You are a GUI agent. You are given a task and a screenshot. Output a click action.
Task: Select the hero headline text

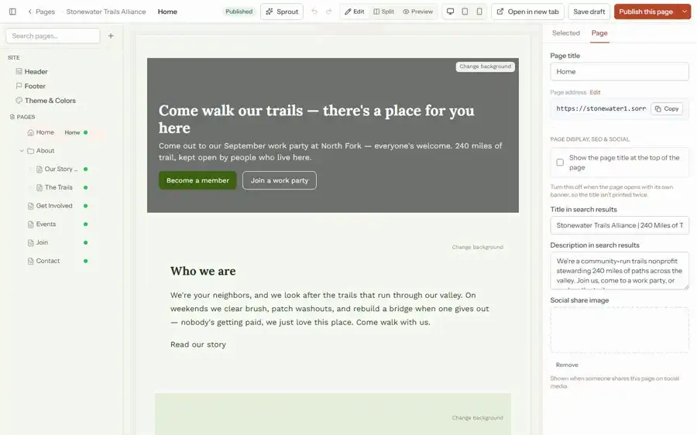(317, 119)
